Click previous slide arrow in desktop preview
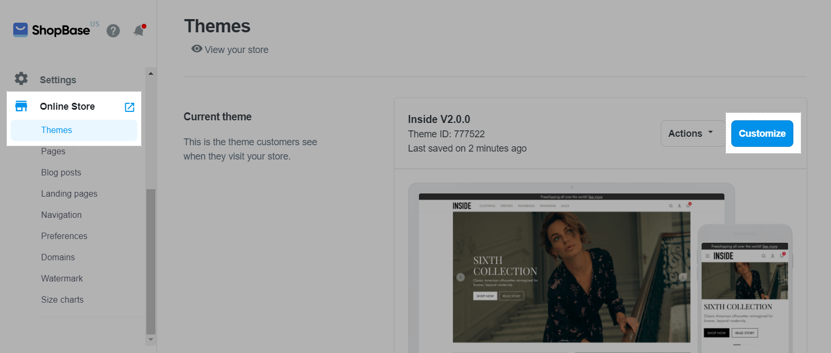 click(460, 277)
